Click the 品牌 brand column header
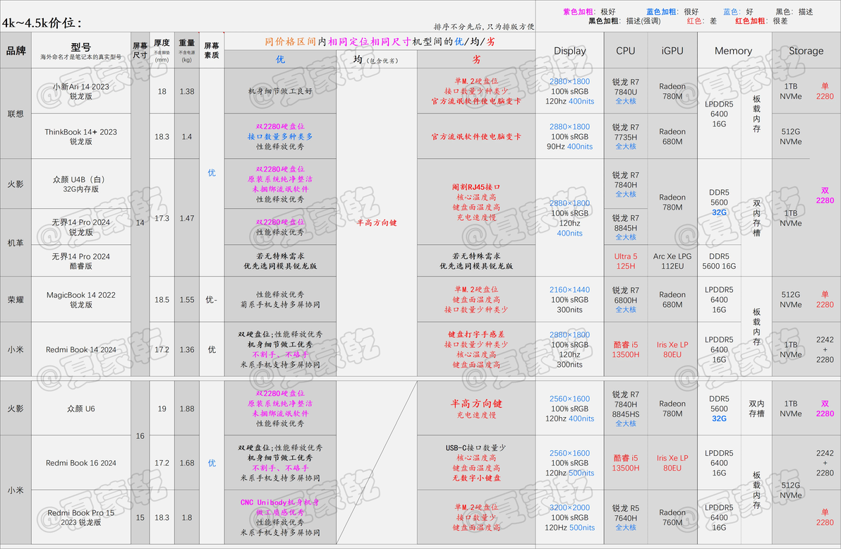Viewport: 841px width, 549px height. (x=16, y=50)
